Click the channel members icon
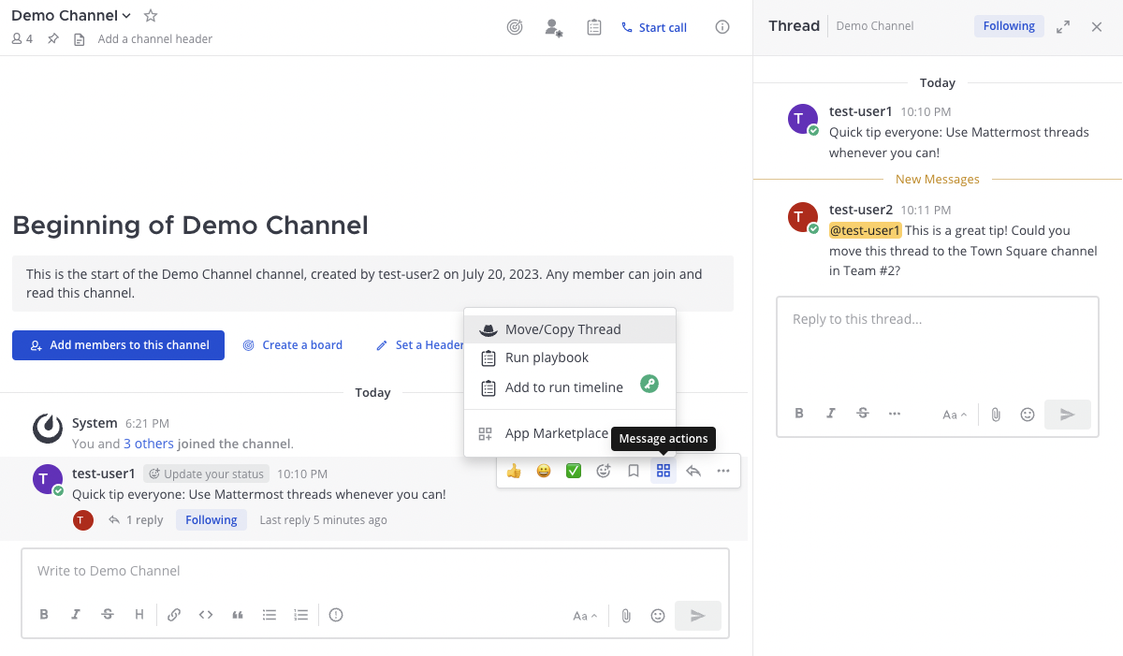The width and height of the screenshot is (1123, 656). (22, 39)
